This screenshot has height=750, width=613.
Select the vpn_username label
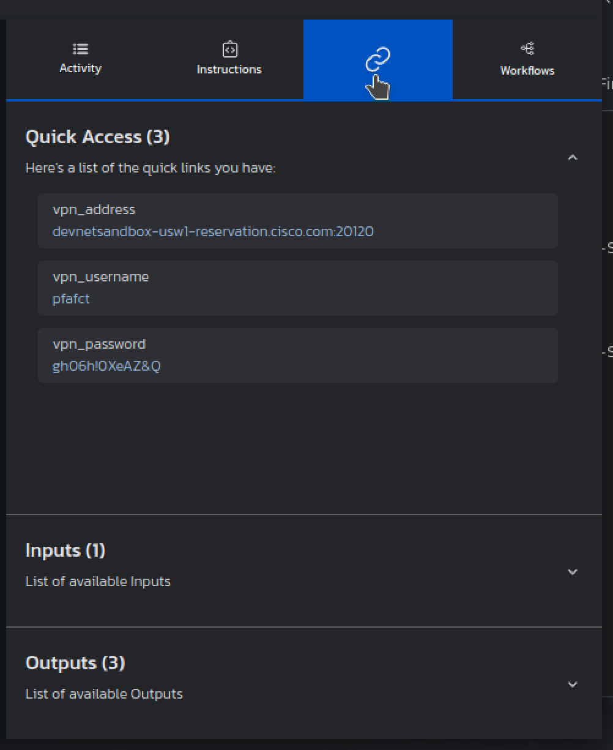[101, 277]
